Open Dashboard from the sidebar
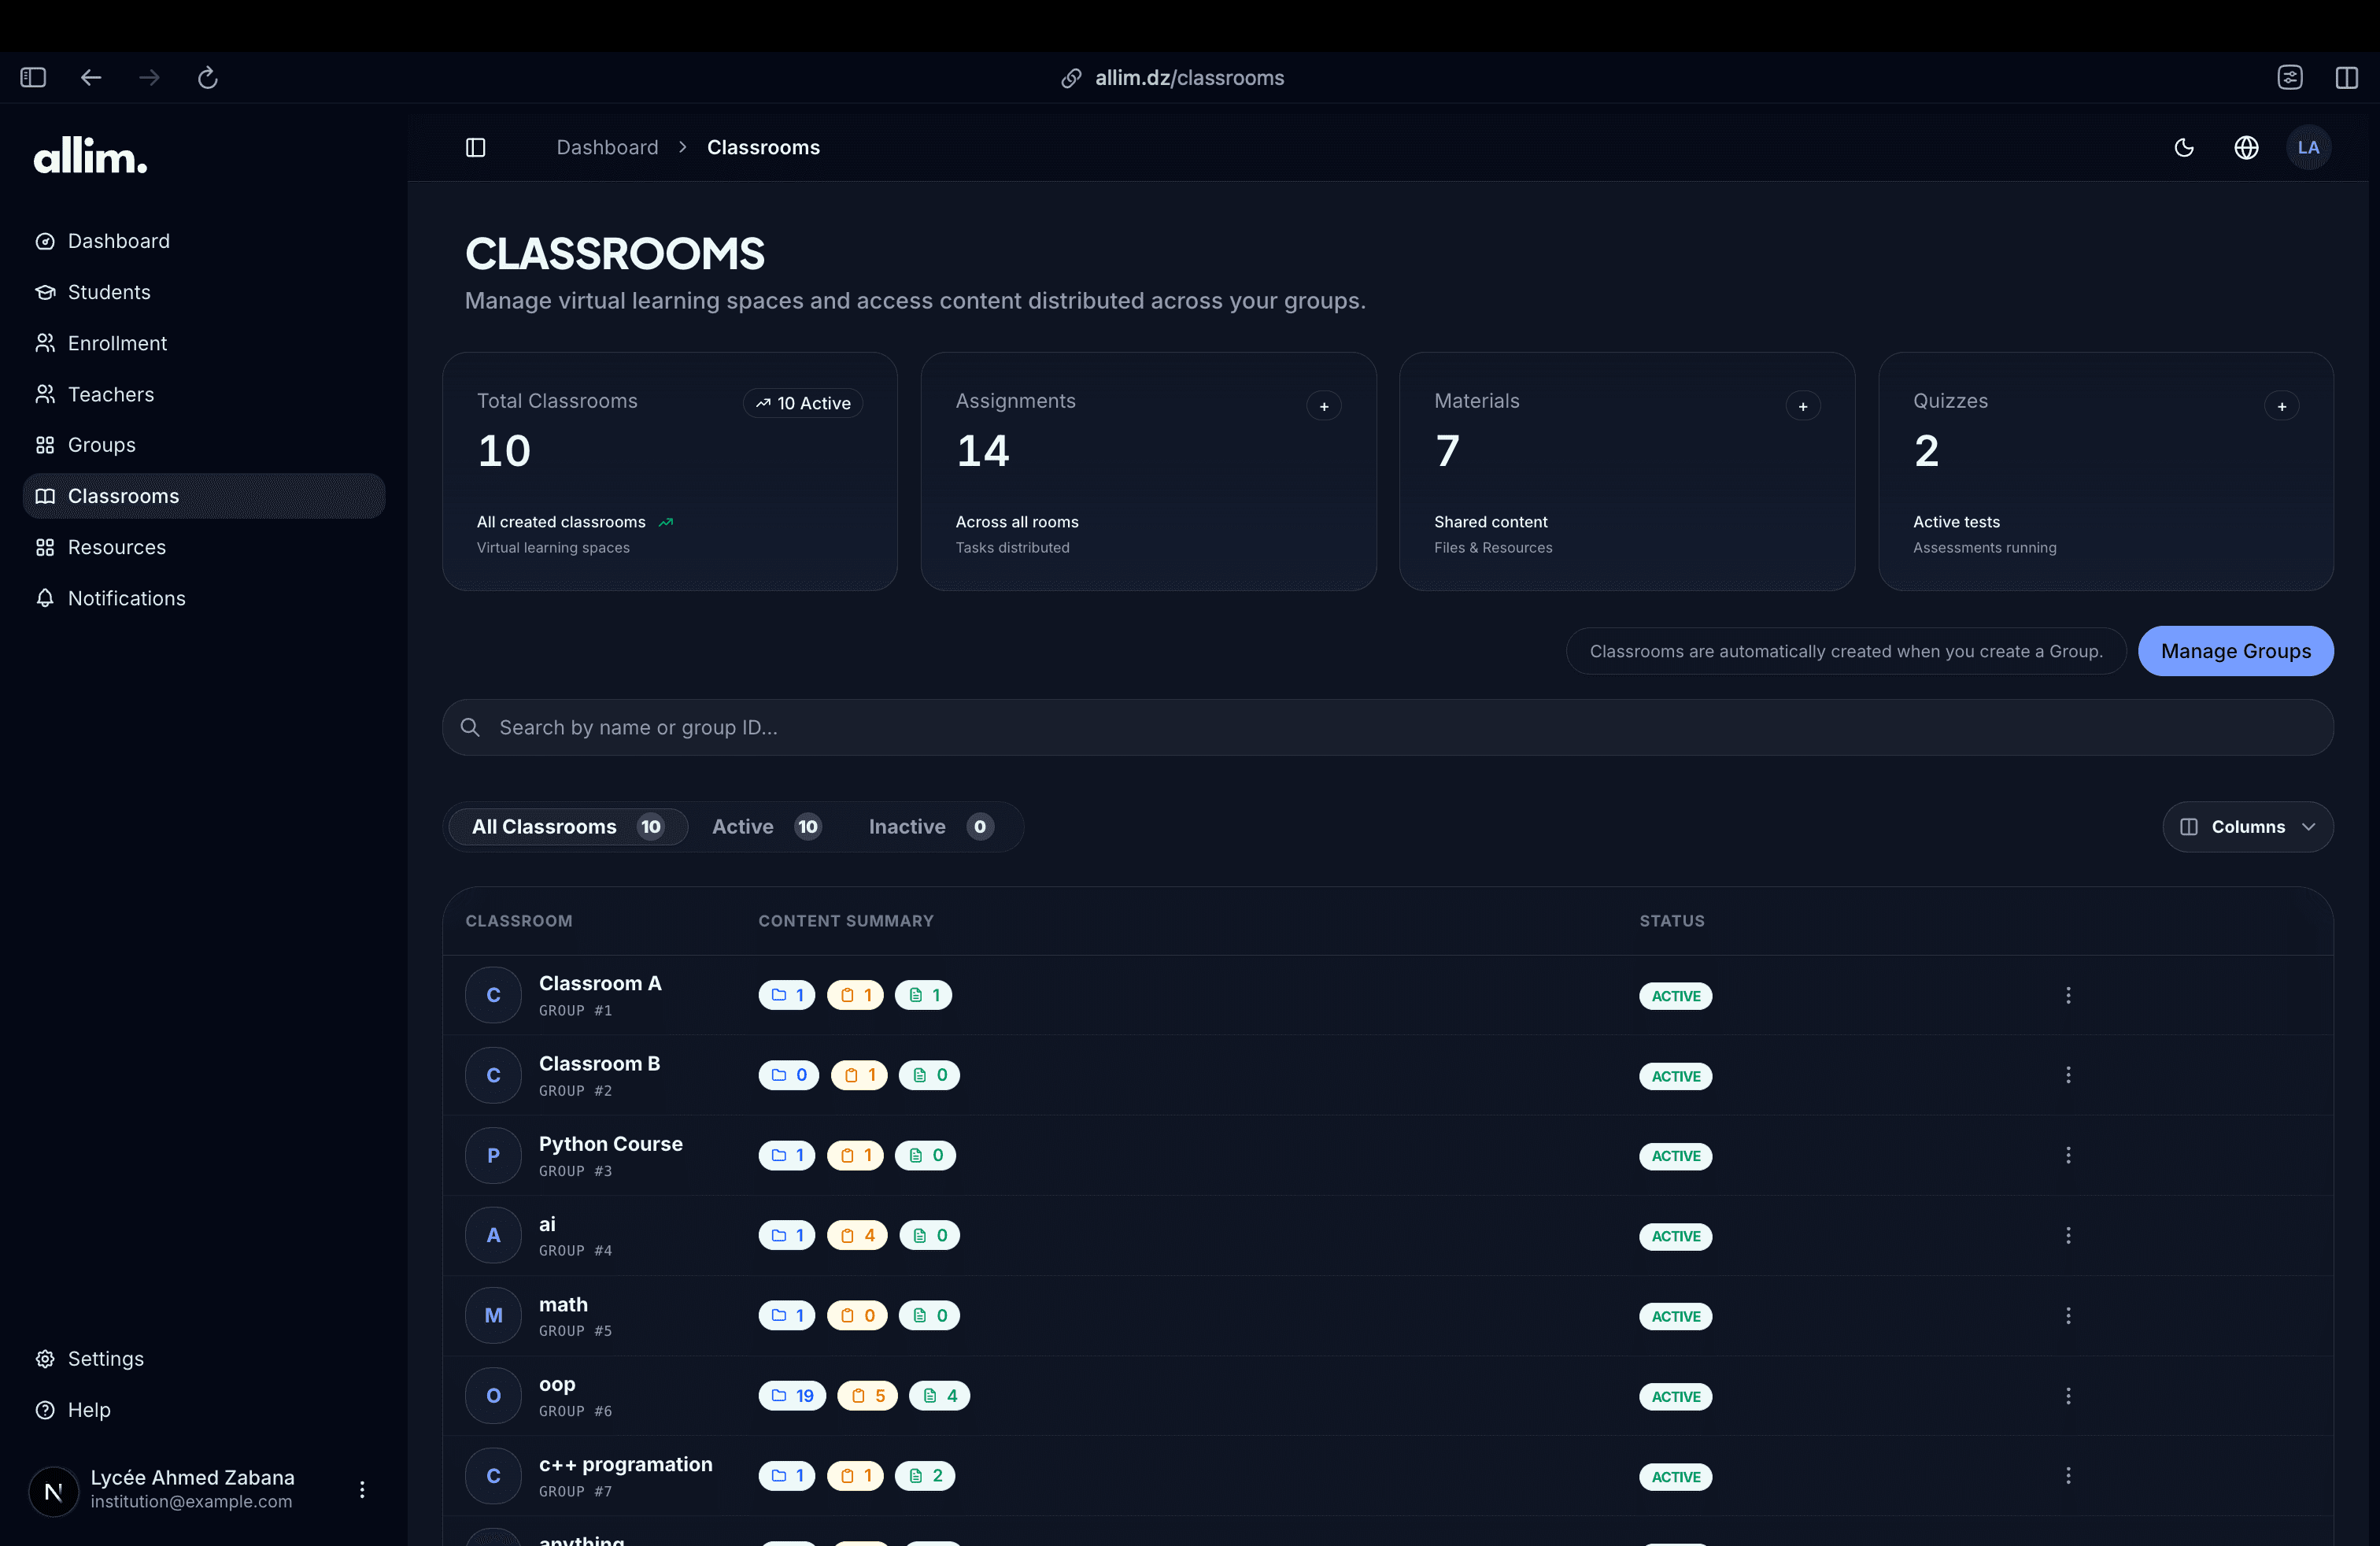 coord(204,241)
